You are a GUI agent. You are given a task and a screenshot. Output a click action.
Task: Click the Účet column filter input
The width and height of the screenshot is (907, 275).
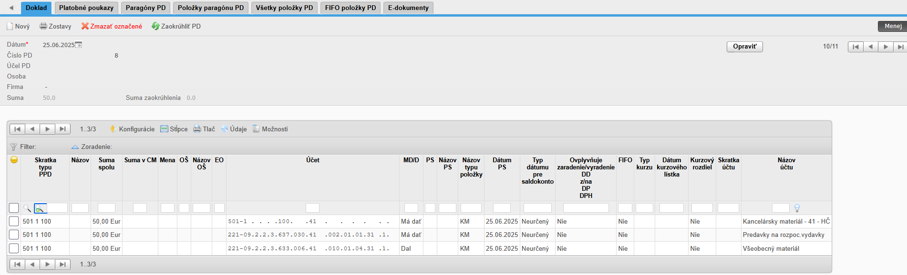tap(312, 208)
